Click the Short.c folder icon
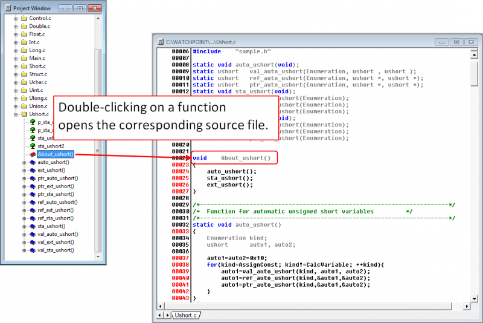The height and width of the screenshot is (323, 483). [24, 67]
